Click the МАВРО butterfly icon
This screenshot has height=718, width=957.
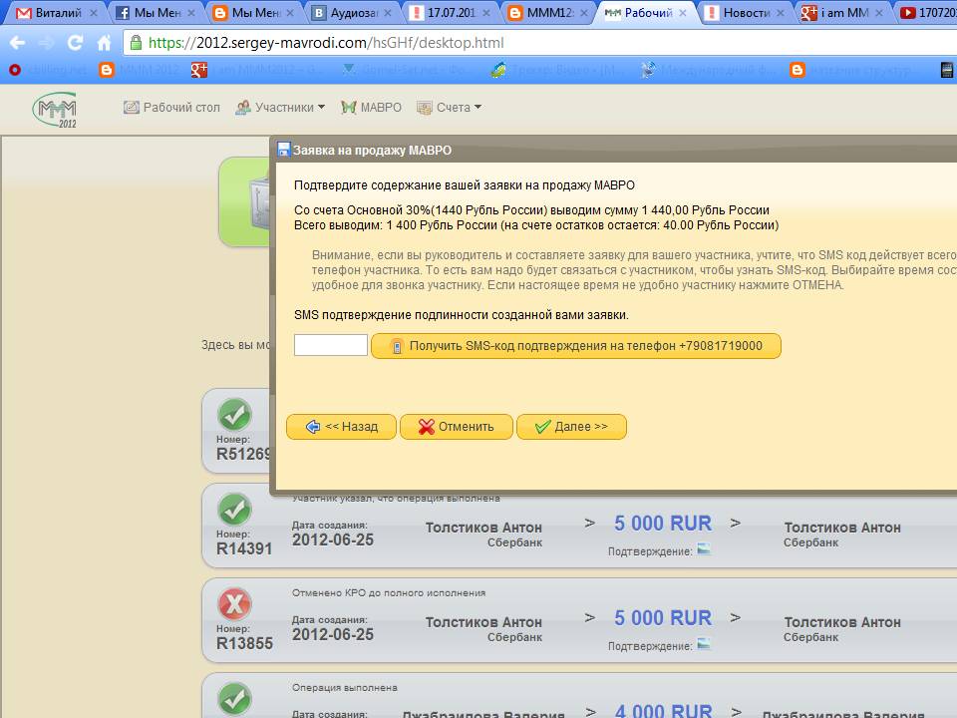pyautogui.click(x=349, y=108)
